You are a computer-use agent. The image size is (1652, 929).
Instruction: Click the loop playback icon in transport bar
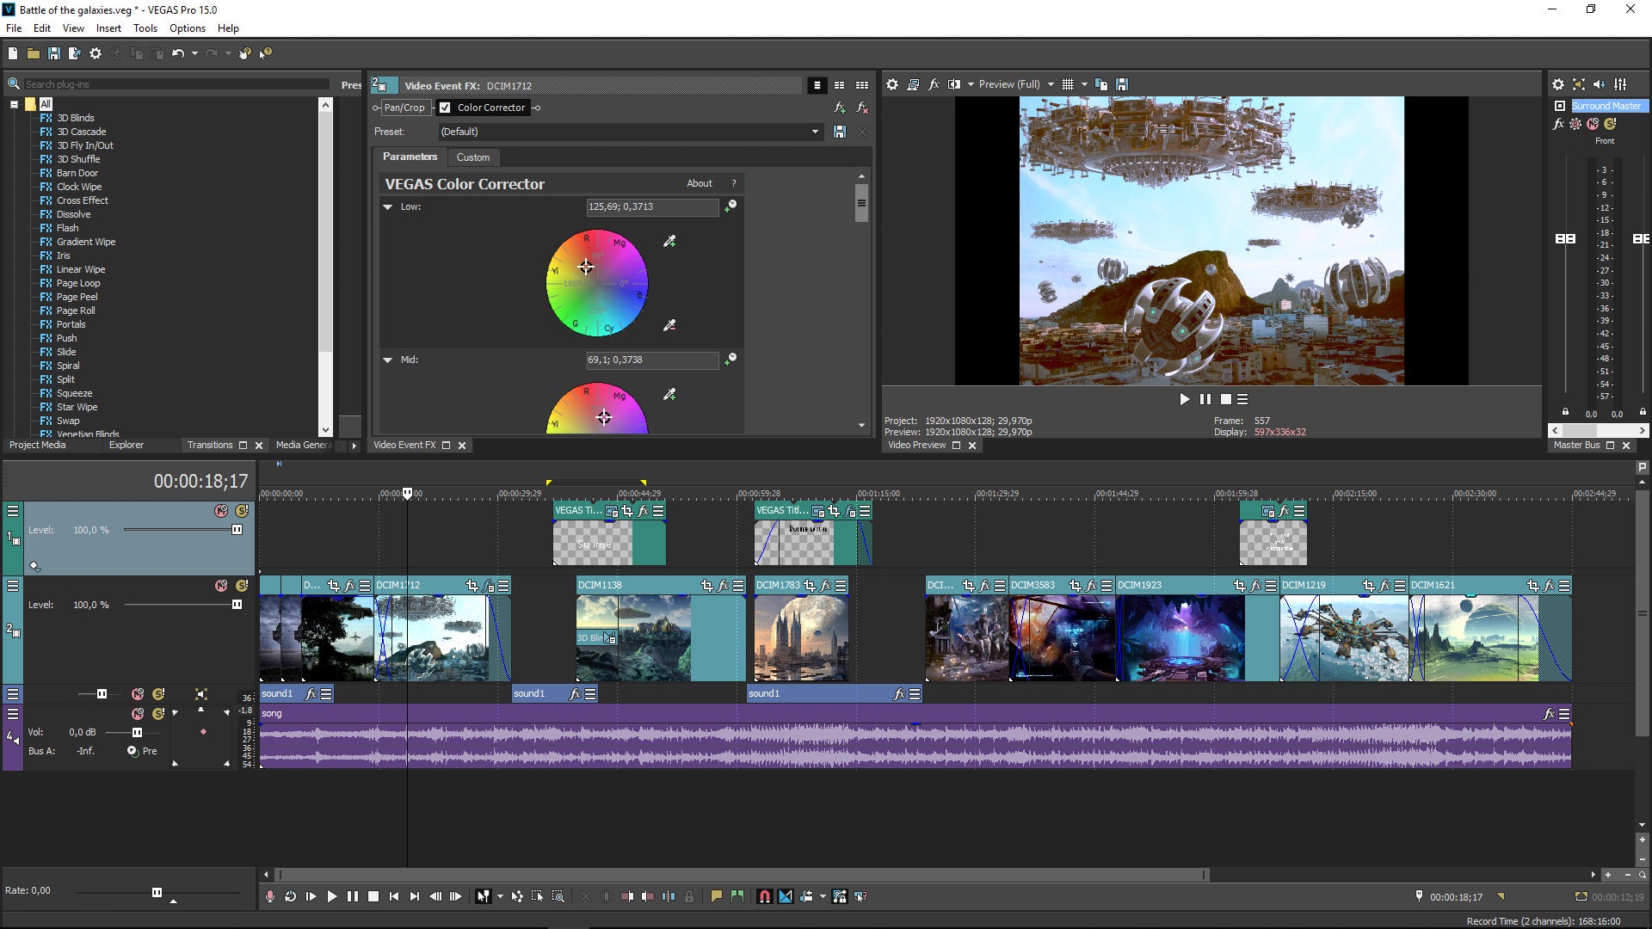click(x=292, y=896)
